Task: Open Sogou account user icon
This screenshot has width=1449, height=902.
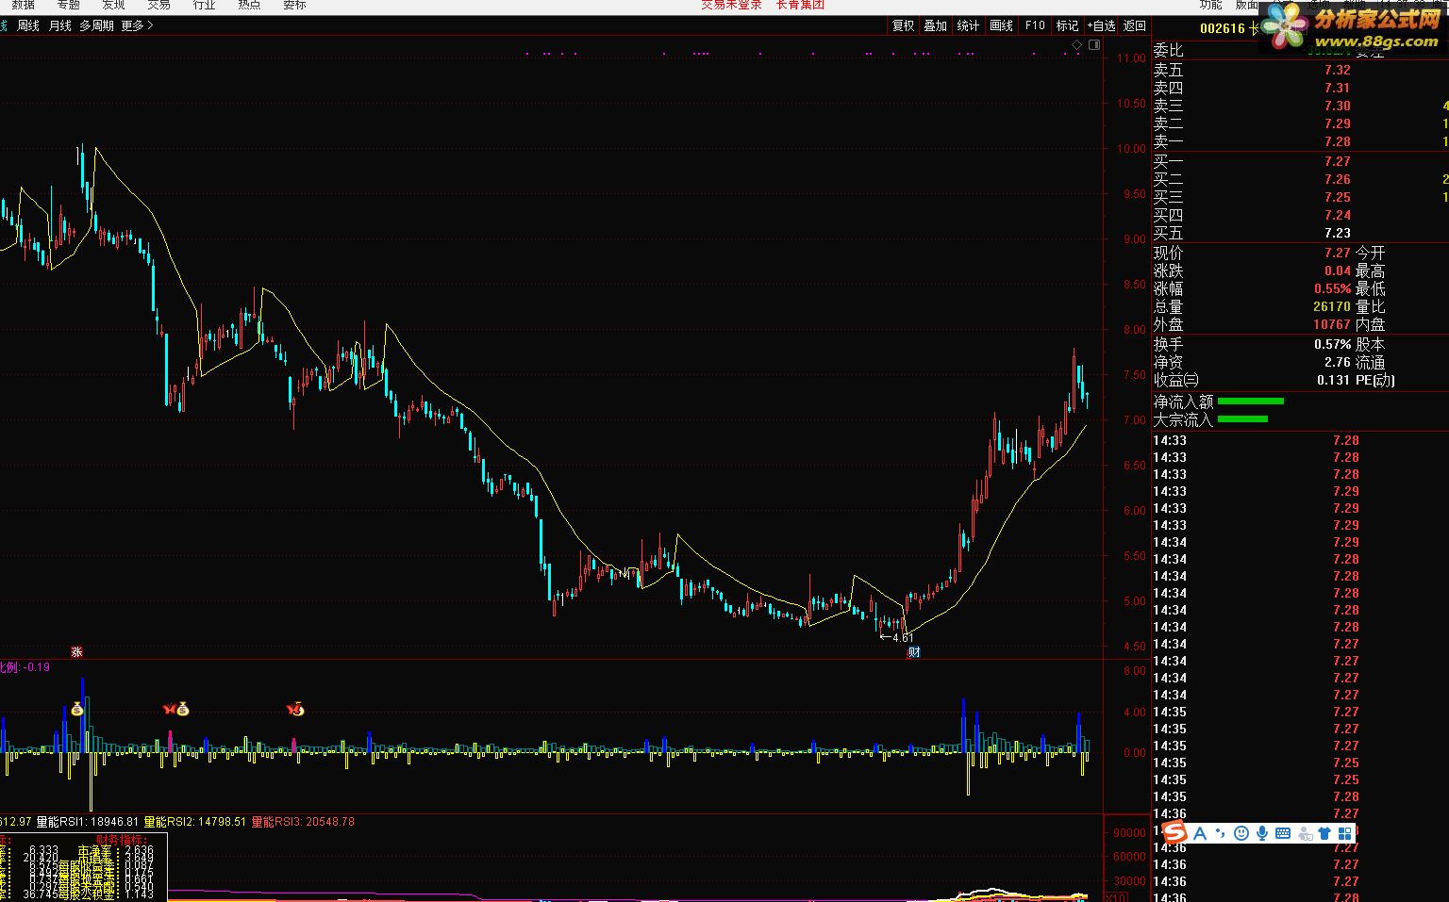Action: (x=1305, y=833)
